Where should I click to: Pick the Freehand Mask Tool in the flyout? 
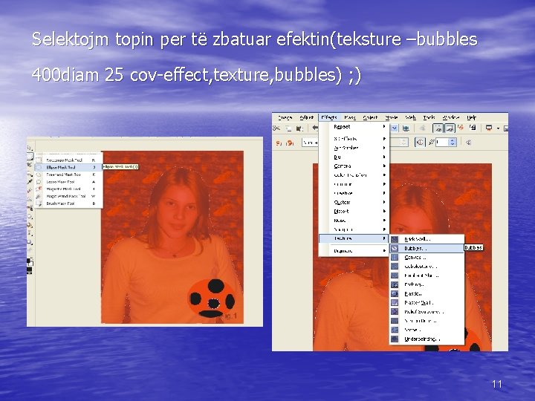68,175
